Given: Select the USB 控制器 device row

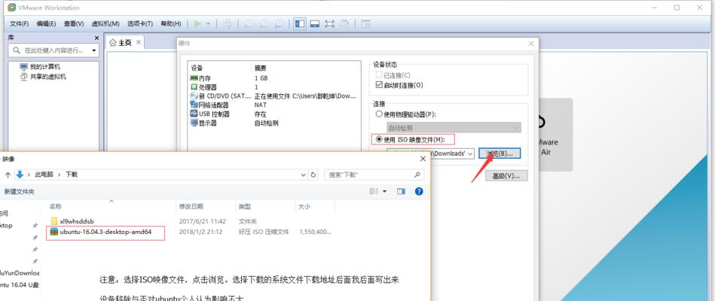Looking at the screenshot, I should 273,114.
